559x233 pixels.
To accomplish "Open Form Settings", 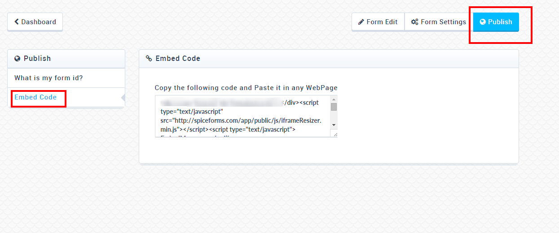I will pos(439,22).
